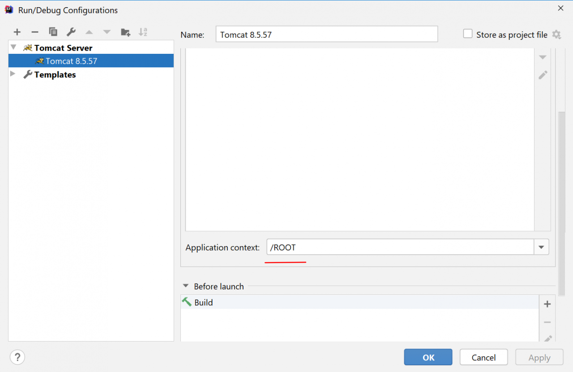The image size is (573, 372).
Task: Expand the Templates tree node
Action: coord(13,74)
